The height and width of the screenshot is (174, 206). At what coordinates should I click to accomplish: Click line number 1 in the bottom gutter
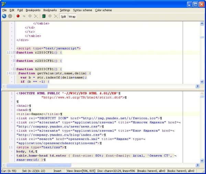[12, 93]
